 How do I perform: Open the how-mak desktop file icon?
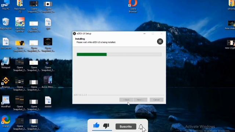click(231, 25)
